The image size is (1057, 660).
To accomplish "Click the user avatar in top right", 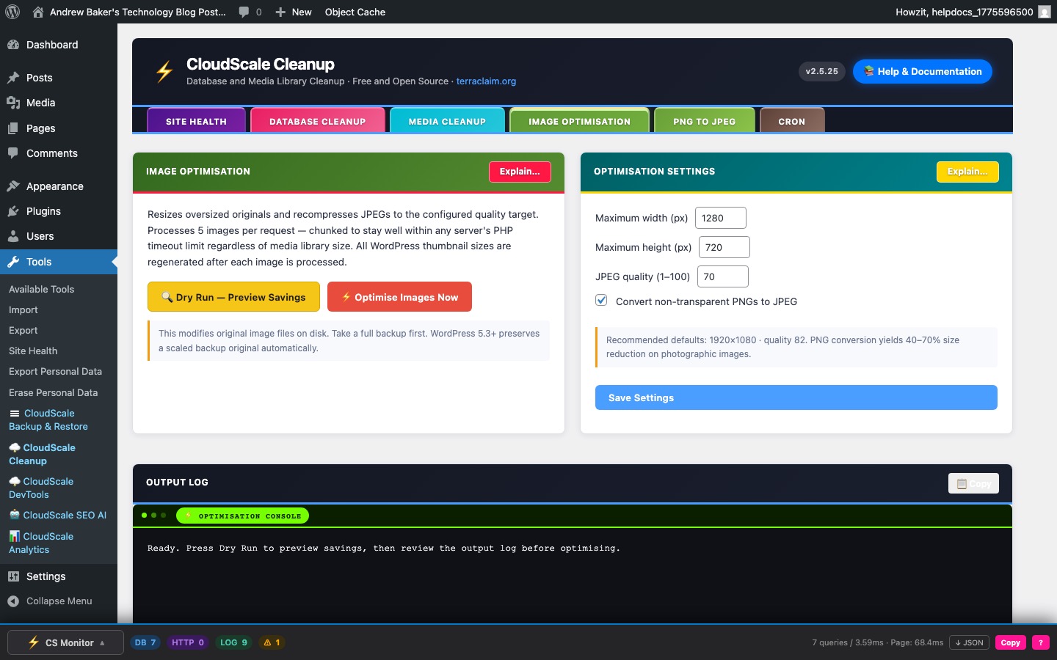I will pos(1044,12).
